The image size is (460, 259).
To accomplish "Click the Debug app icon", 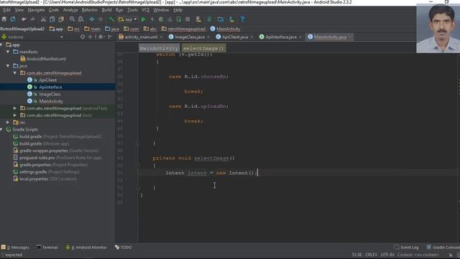I will (161, 19).
